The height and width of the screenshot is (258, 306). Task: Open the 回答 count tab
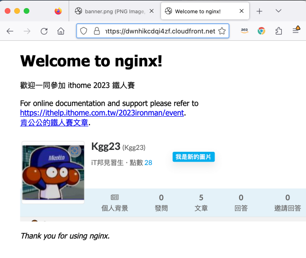[x=241, y=203]
